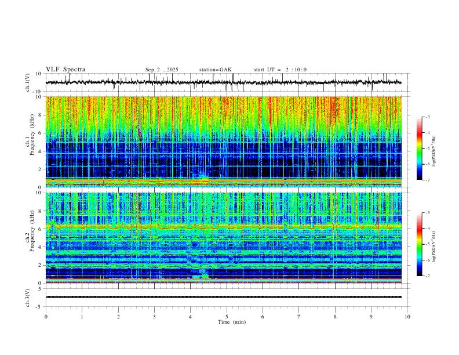Click the "-4" tick on the ch.2 colorbar
The width and height of the screenshot is (459, 355).
(x=427, y=229)
